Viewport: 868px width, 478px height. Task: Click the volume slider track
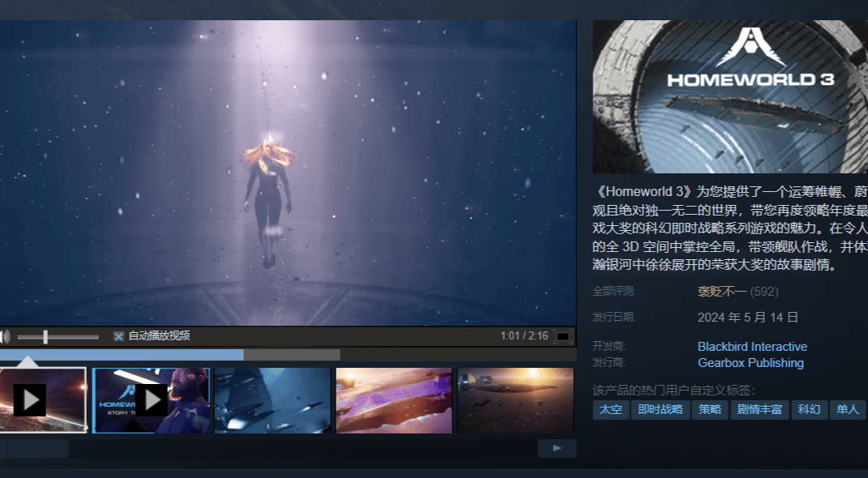(58, 336)
